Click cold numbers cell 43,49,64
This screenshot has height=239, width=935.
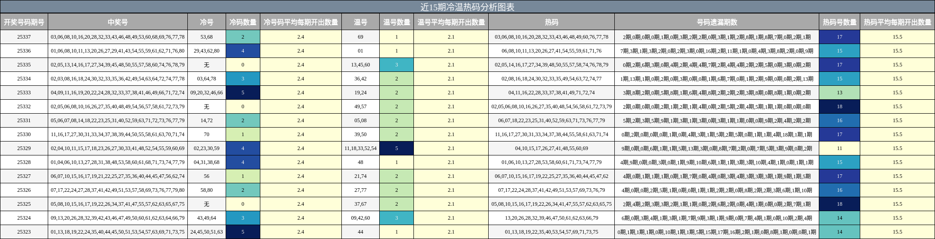[206, 218]
